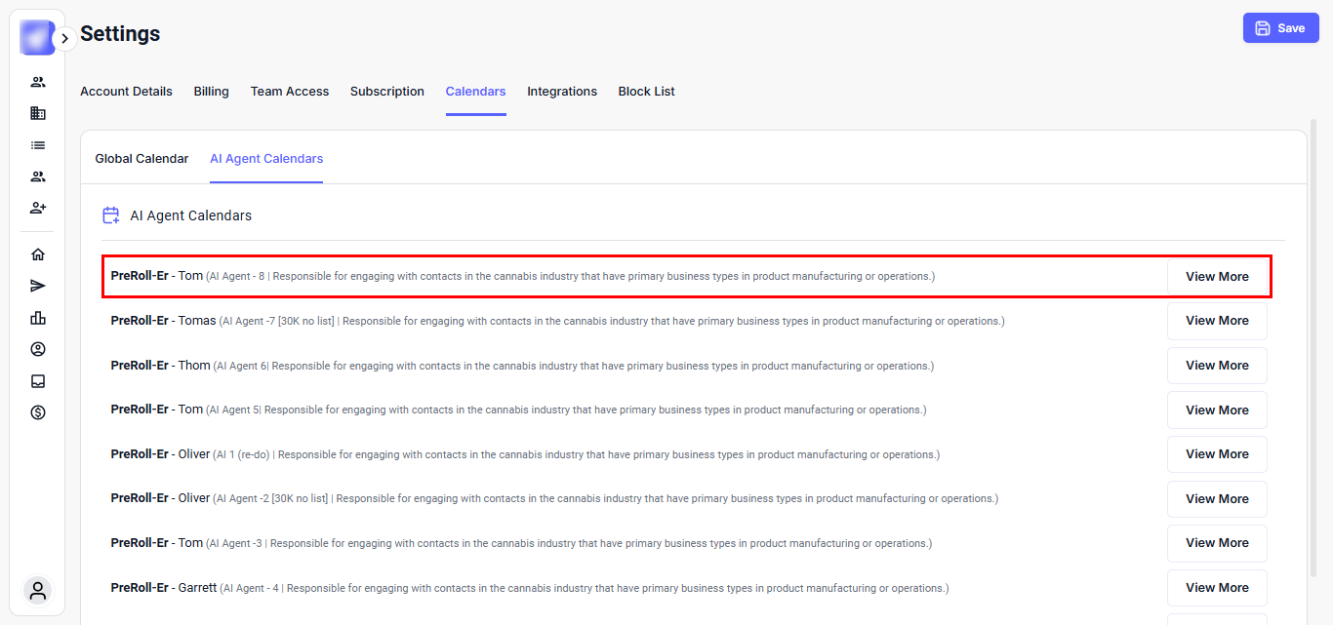Click the add person icon in sidebar
1333x625 pixels.
coord(38,208)
